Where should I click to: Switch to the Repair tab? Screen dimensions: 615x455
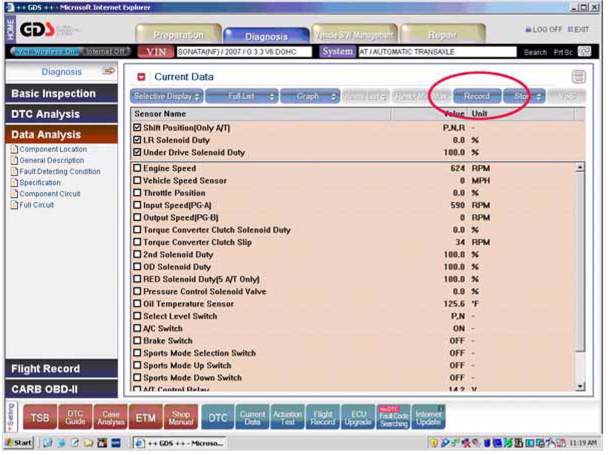tap(442, 35)
